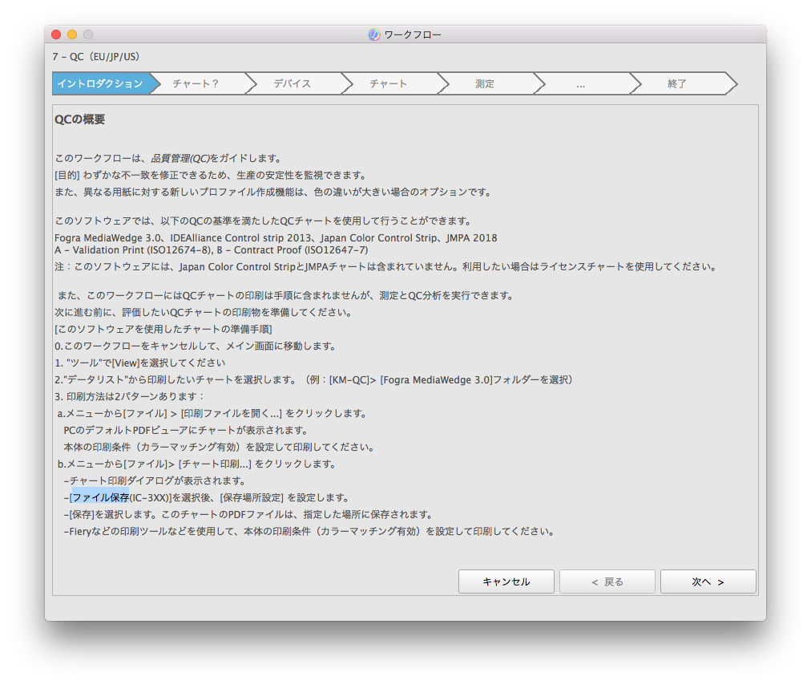
Task: Click the workflow app icon in title bar
Action: point(374,34)
